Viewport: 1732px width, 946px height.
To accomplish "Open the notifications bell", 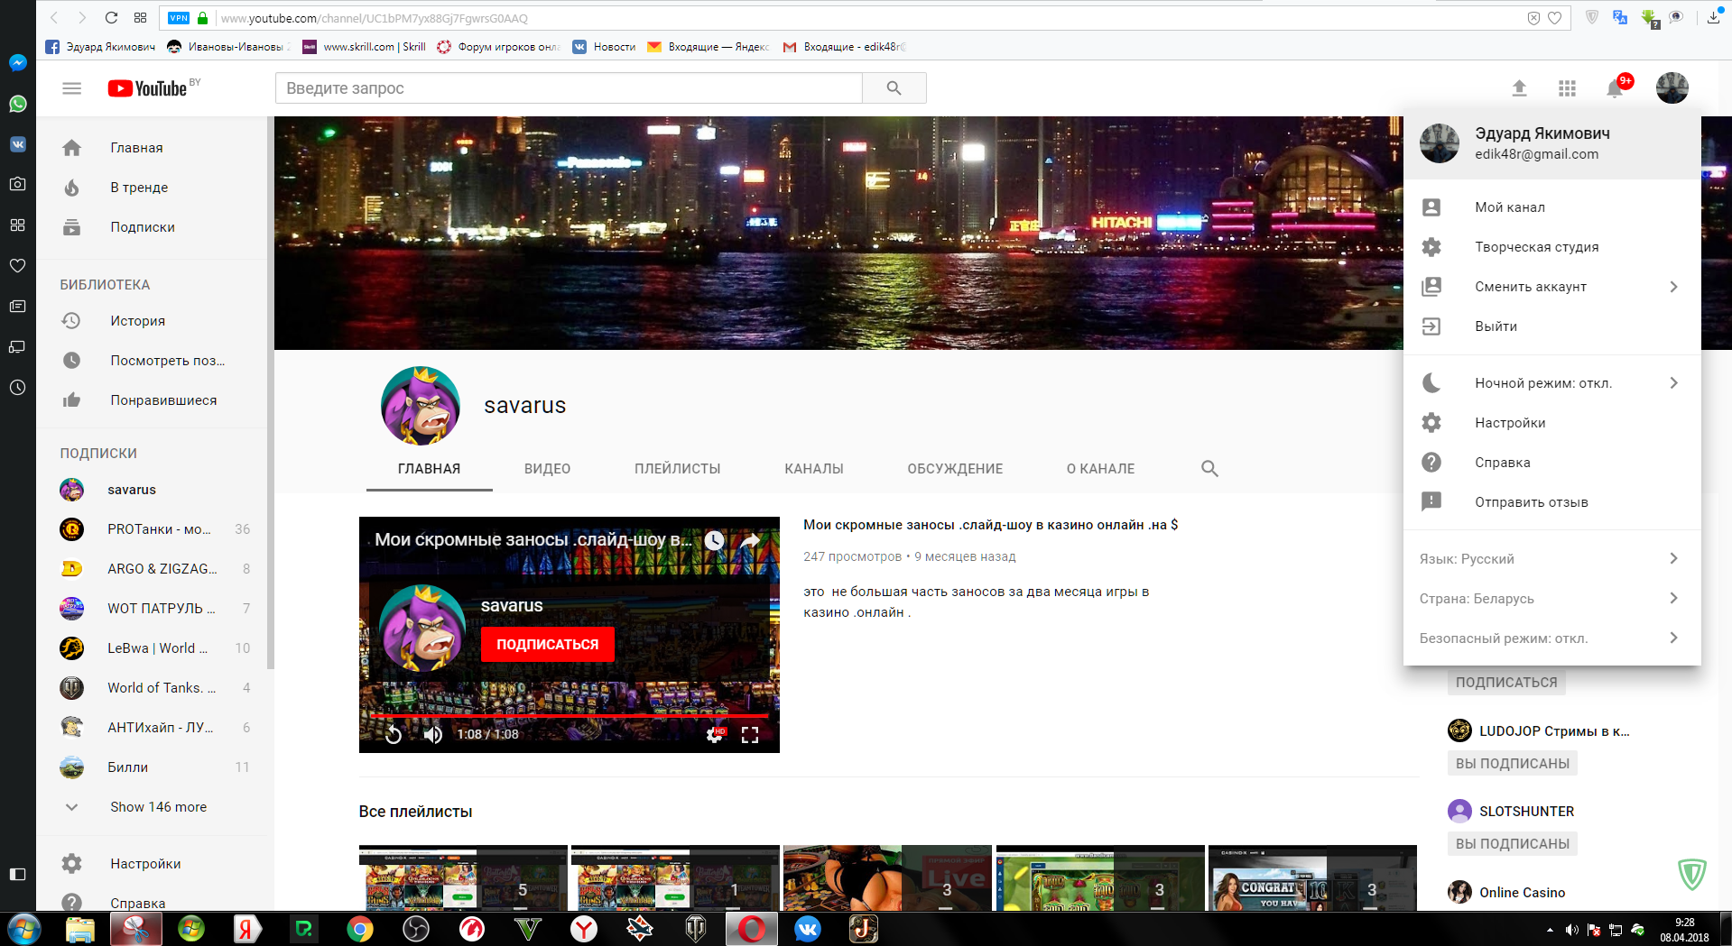I will 1615,87.
